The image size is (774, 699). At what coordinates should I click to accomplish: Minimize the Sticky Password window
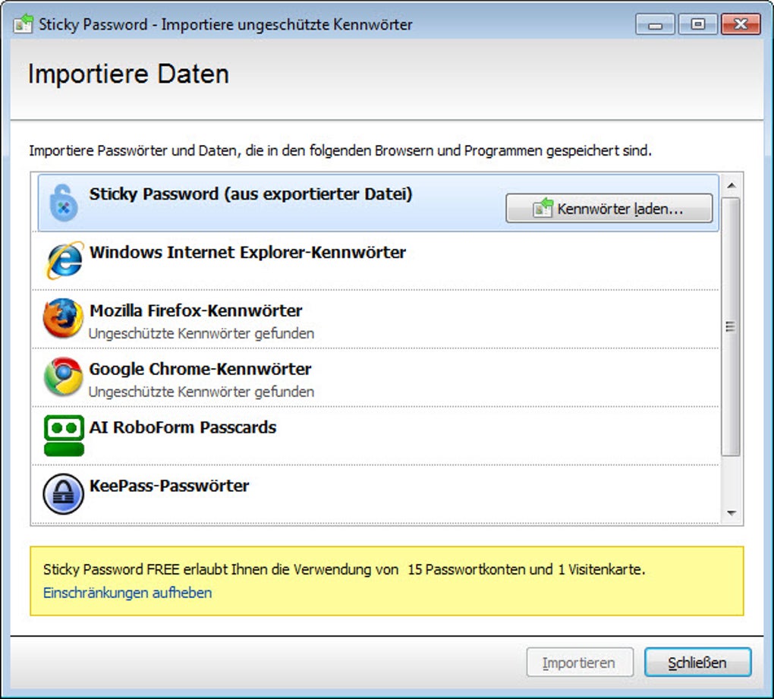655,24
